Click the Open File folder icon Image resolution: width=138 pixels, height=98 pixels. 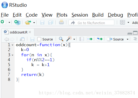coord(28,22)
